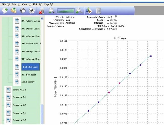
Task: Open the Help menu
Action: (48, 4)
